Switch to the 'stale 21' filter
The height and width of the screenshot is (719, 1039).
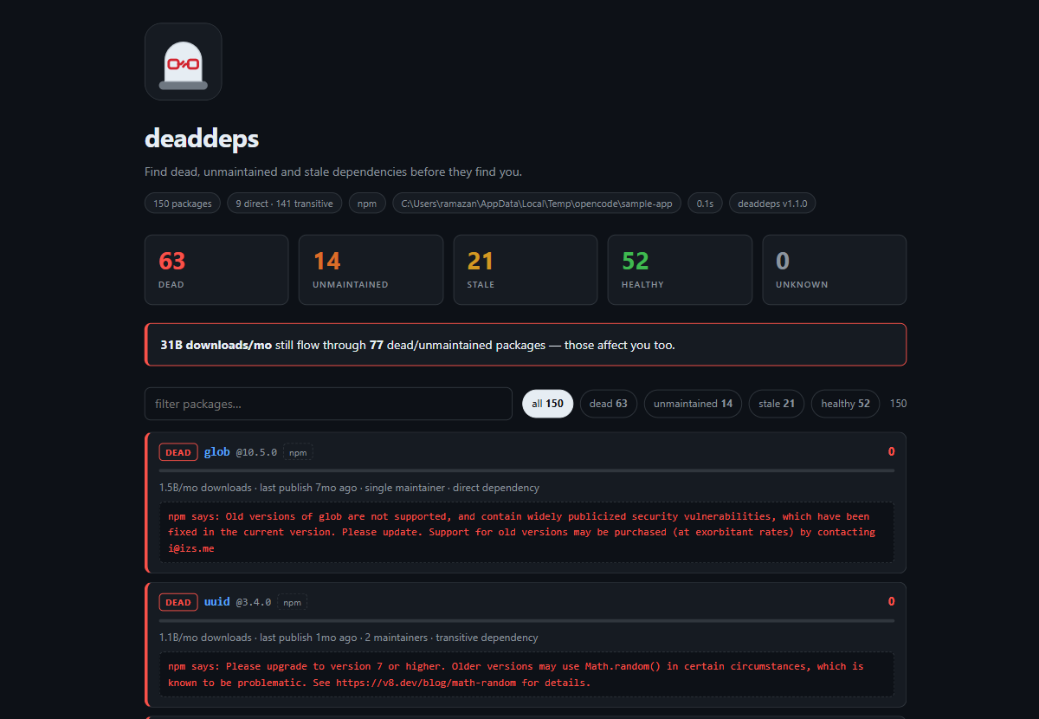[777, 404]
